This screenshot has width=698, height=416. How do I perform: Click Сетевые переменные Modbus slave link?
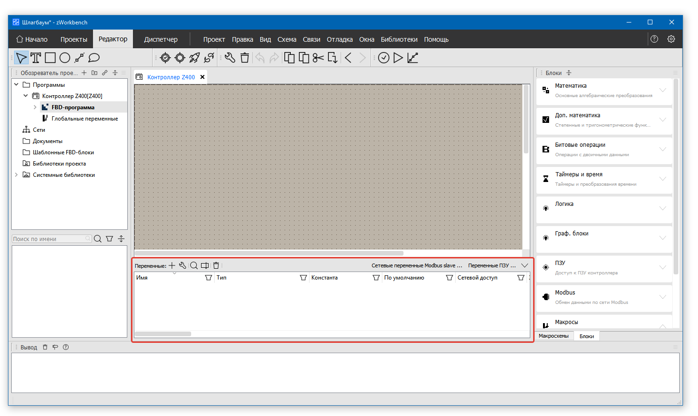pyautogui.click(x=417, y=265)
